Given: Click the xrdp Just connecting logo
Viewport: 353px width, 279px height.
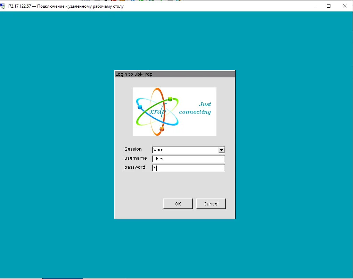Looking at the screenshot, I should point(175,112).
